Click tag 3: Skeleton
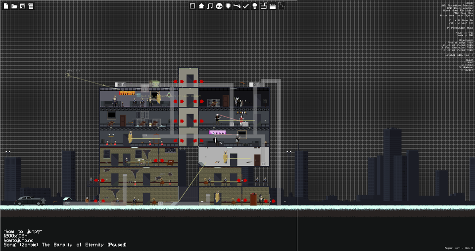 point(466,67)
